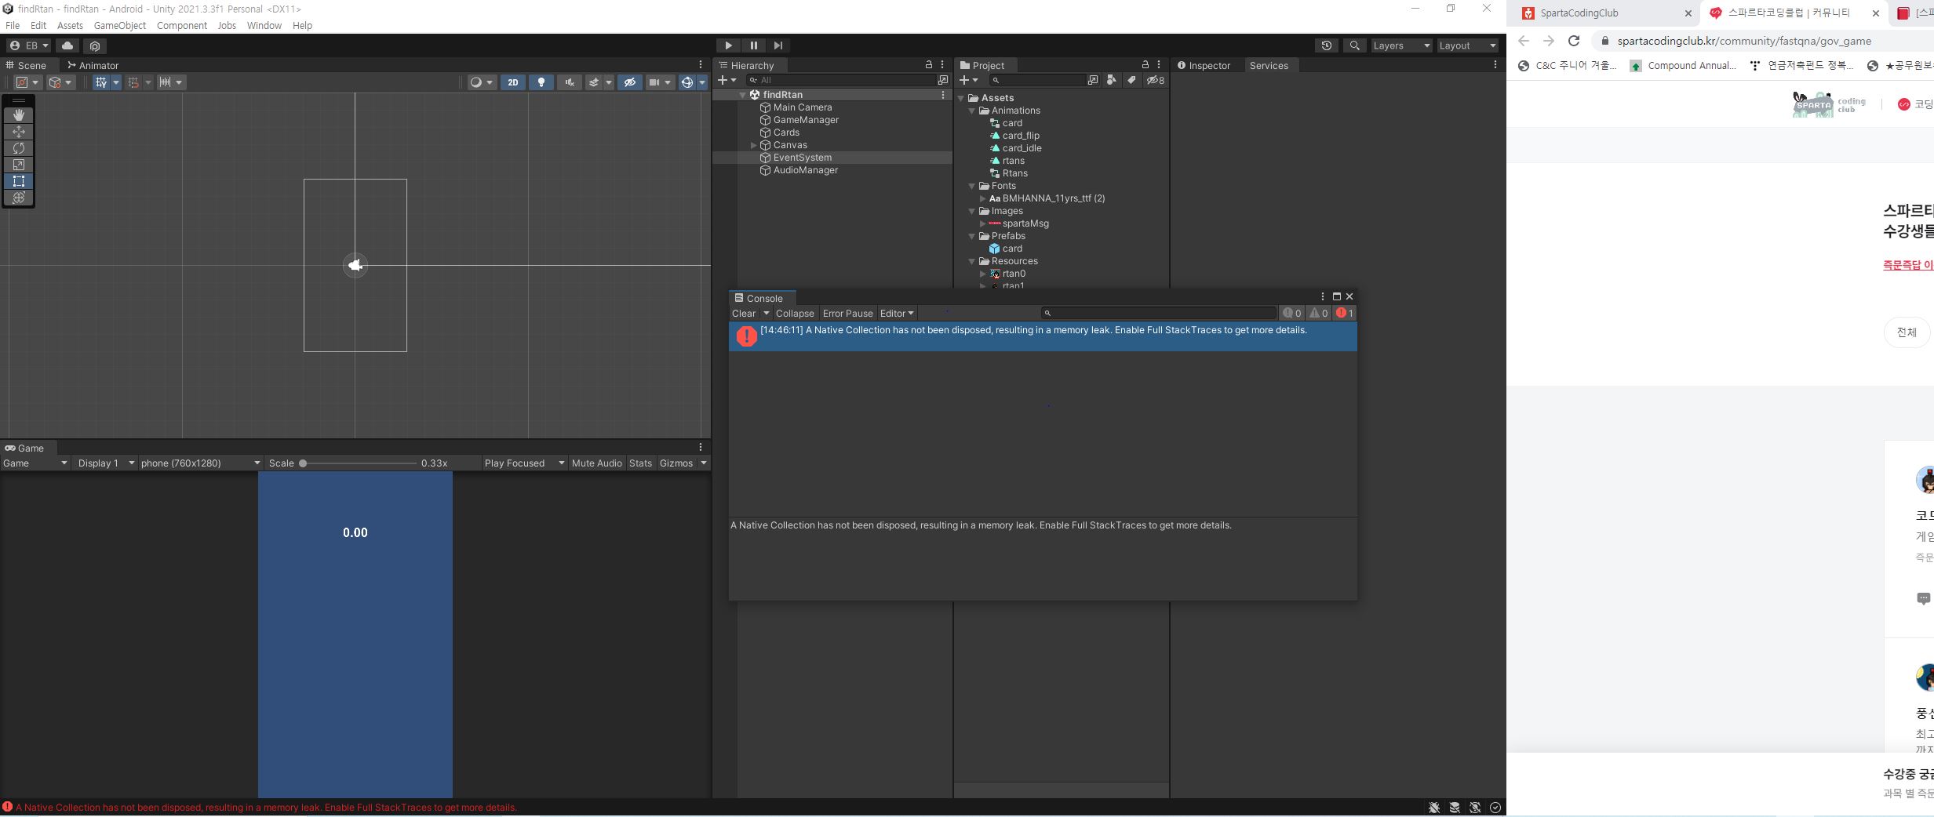The height and width of the screenshot is (817, 1934).
Task: Open the Layout dropdown
Action: click(1468, 45)
